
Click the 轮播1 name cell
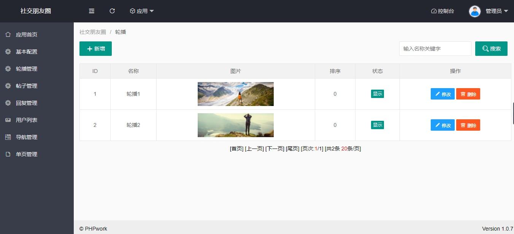coord(133,94)
